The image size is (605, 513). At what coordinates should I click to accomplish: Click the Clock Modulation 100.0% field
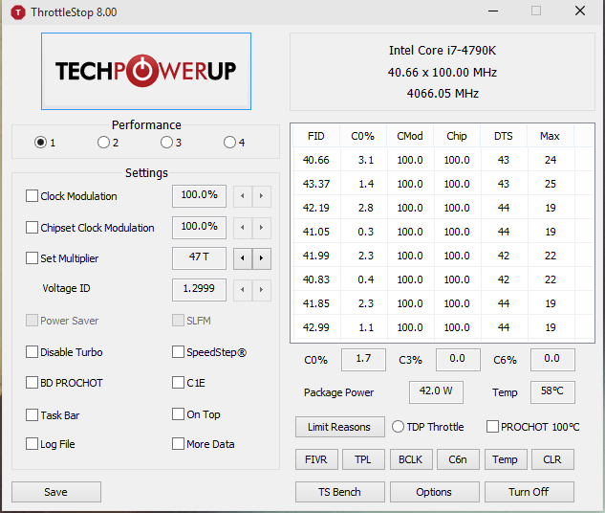coord(199,196)
